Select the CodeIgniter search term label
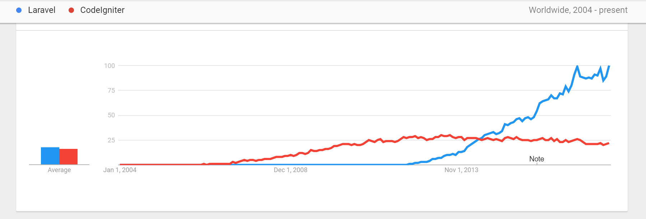 click(x=102, y=10)
